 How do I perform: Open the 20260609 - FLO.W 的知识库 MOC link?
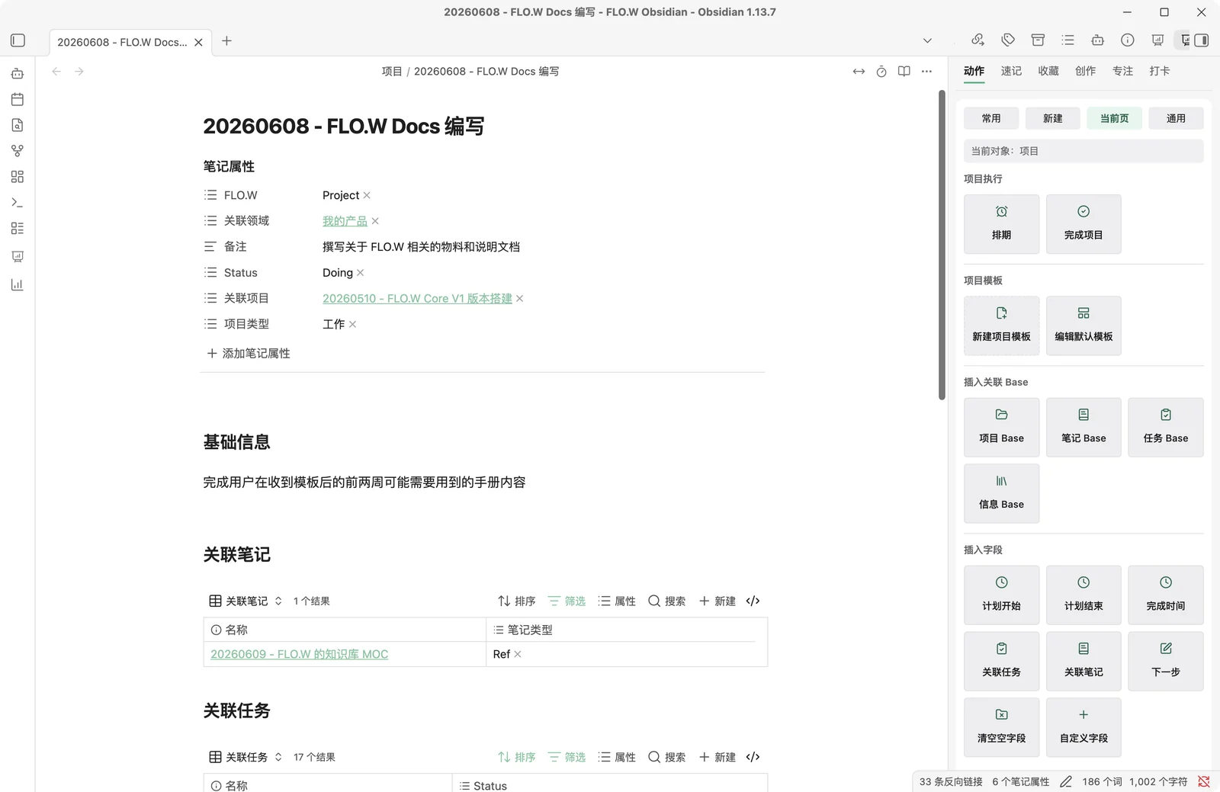[x=299, y=654]
